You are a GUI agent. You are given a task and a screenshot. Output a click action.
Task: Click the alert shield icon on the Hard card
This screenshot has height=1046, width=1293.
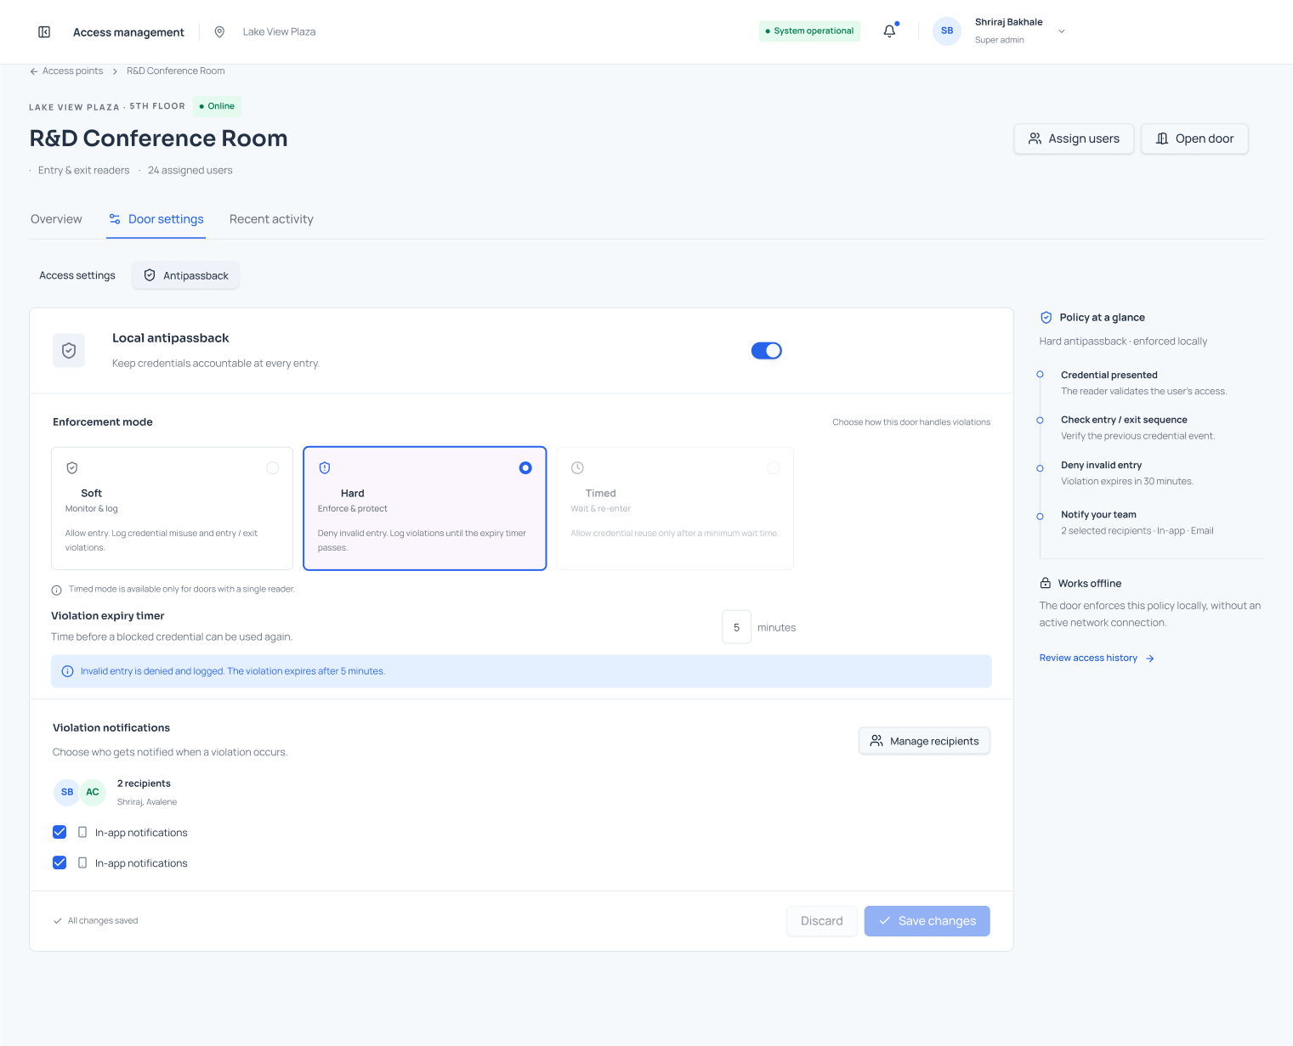(x=325, y=468)
